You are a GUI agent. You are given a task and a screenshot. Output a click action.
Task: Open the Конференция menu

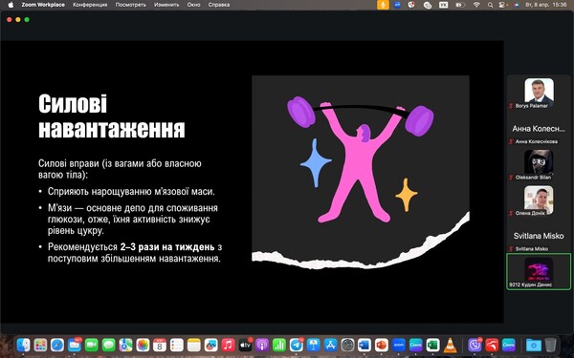(x=90, y=5)
